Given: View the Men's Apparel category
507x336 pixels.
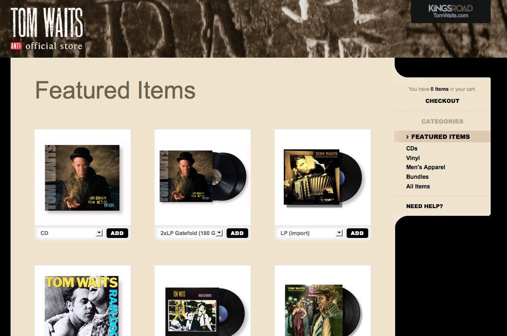Looking at the screenshot, I should click(x=425, y=167).
